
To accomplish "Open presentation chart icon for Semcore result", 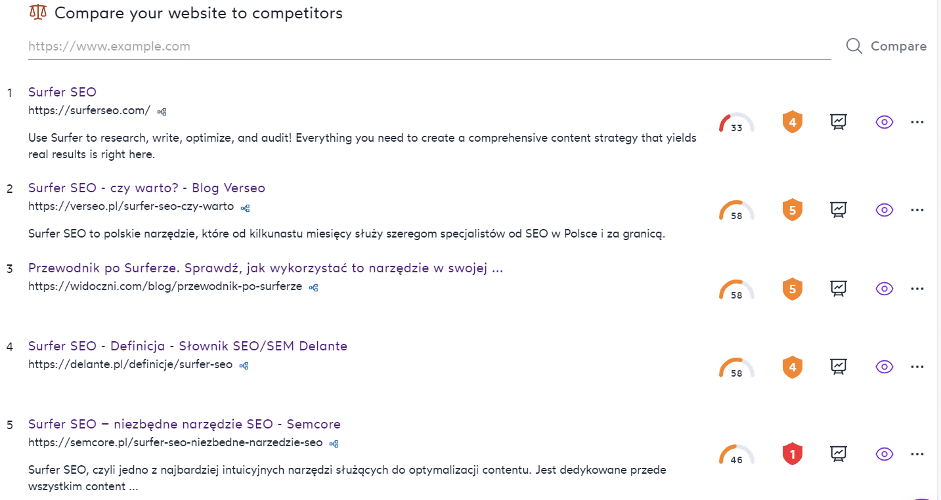I will 838,454.
